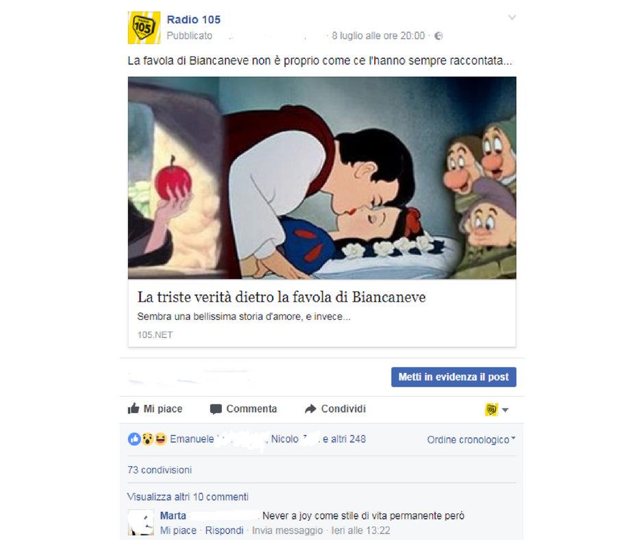644x540 pixels.
Task: Click the Mi piace thumbs-up icon
Action: 134,408
